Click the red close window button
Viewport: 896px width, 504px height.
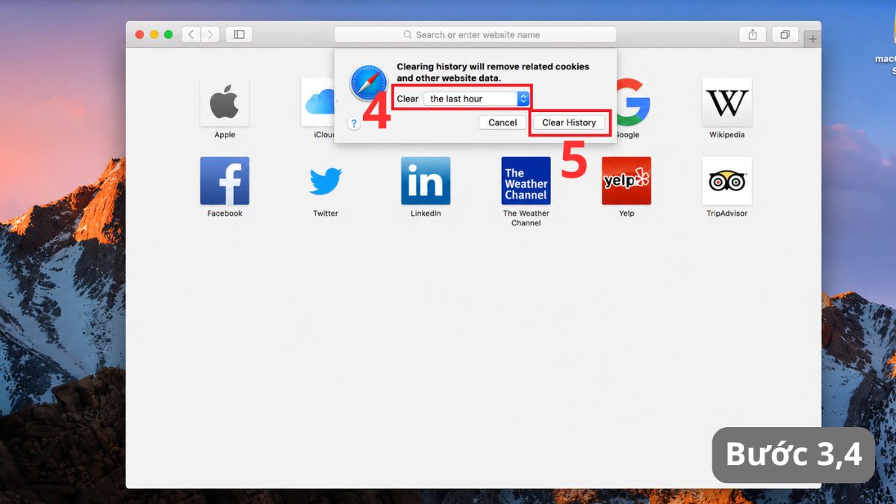coord(140,34)
